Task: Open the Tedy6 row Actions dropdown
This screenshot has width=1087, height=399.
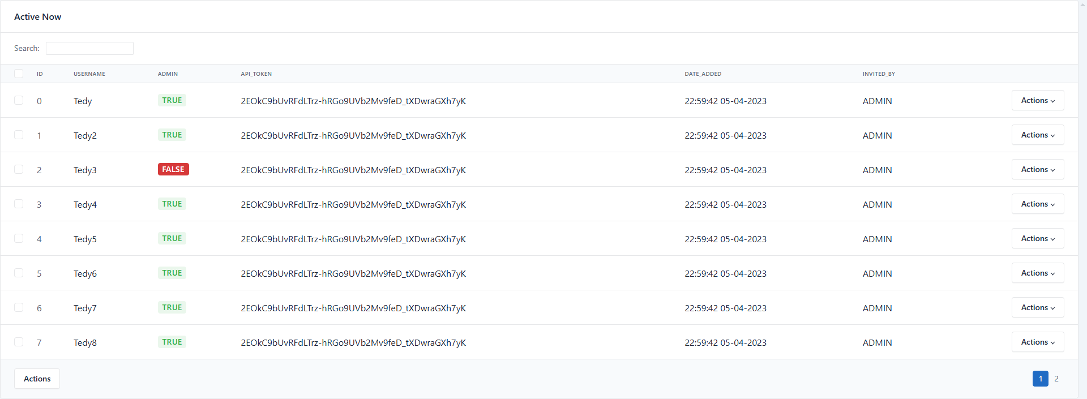Action: (x=1038, y=273)
